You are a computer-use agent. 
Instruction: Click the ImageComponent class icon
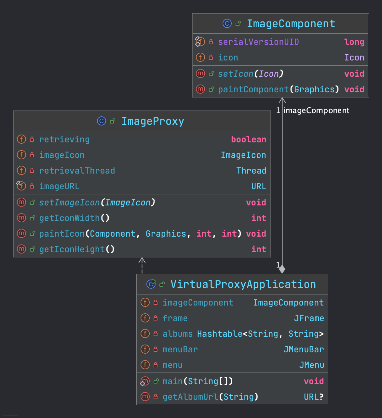point(227,23)
